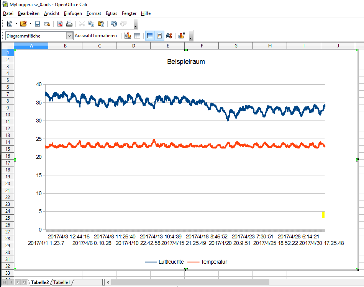
Task: Click Auswahl formatieren button
Action: coord(96,36)
